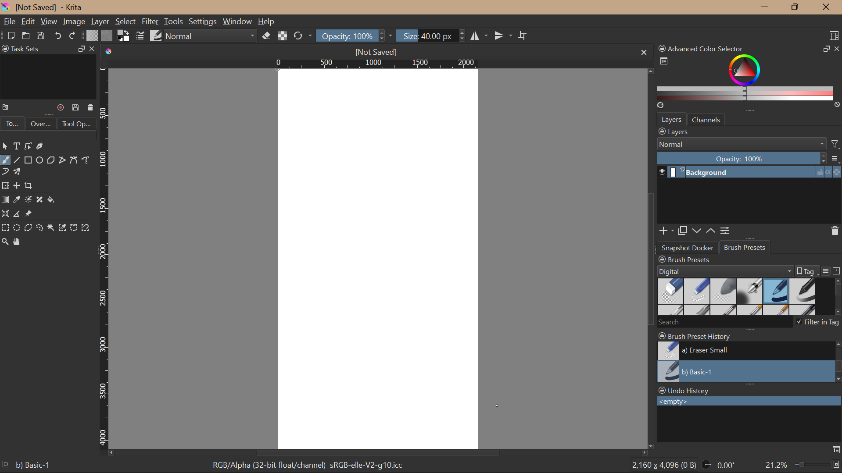Expand the Digital brush tag dropdown
Screen dimensions: 842x473
pos(725,272)
